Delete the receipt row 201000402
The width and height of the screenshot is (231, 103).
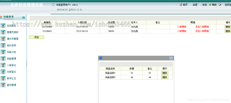228,27
